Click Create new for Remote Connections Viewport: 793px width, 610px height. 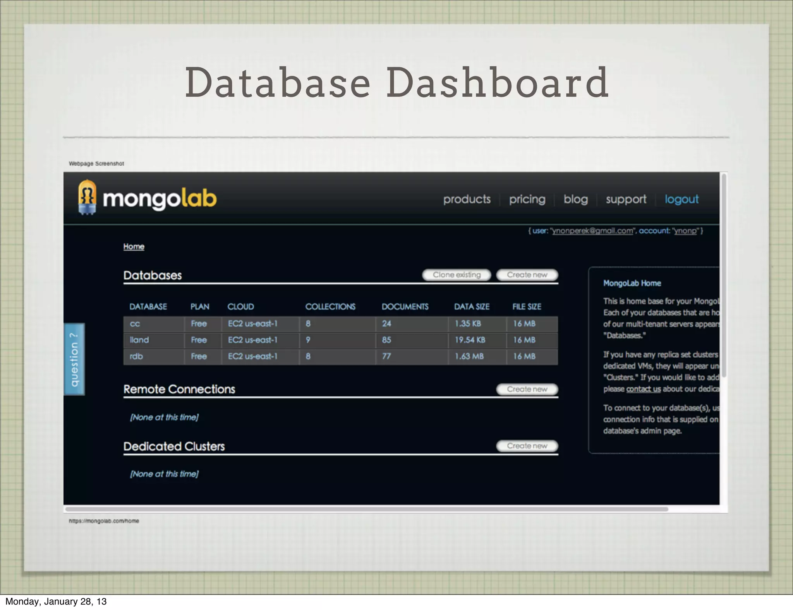tap(527, 389)
